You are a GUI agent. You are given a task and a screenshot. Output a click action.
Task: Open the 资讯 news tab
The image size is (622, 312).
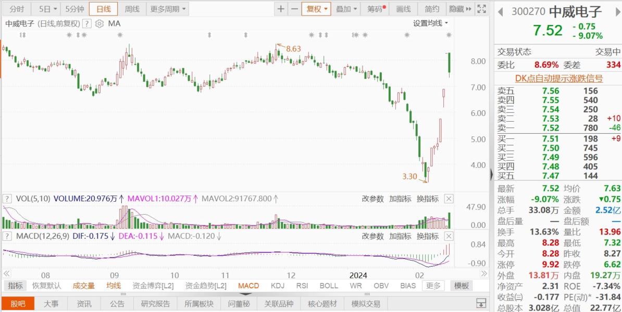[x=84, y=304]
